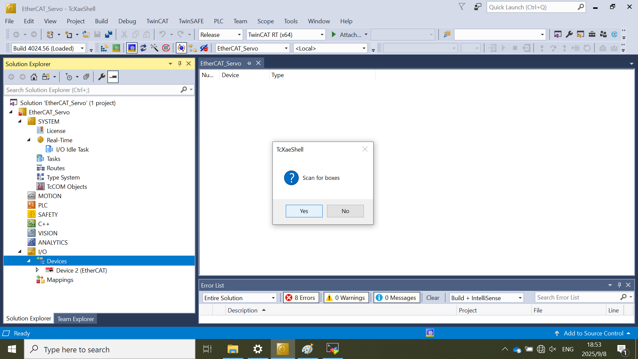Image resolution: width=638 pixels, height=359 pixels.
Task: Toggle the 0 Warnings filter
Action: [346, 298]
